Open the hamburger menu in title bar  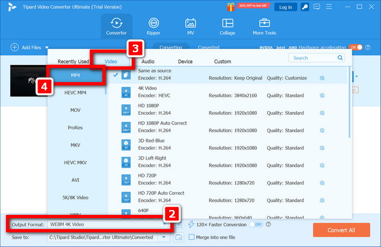click(x=329, y=7)
